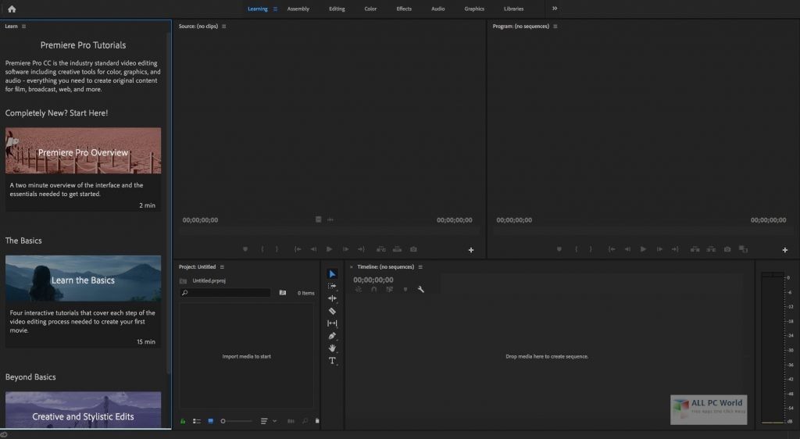Select the Track Select Forward tool
The width and height of the screenshot is (800, 439).
tap(332, 286)
